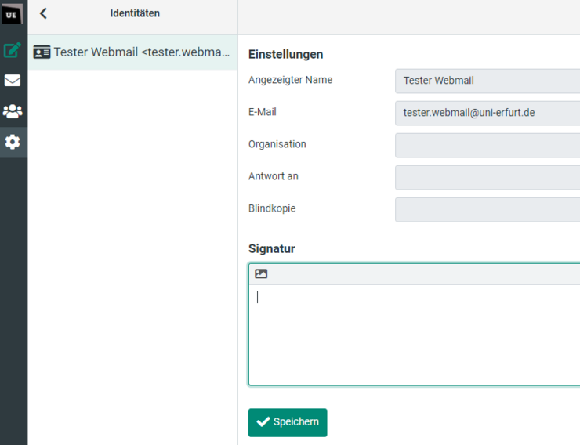Screen dimensions: 580x445
Task: Click the Einstellungen section heading
Action: point(285,54)
